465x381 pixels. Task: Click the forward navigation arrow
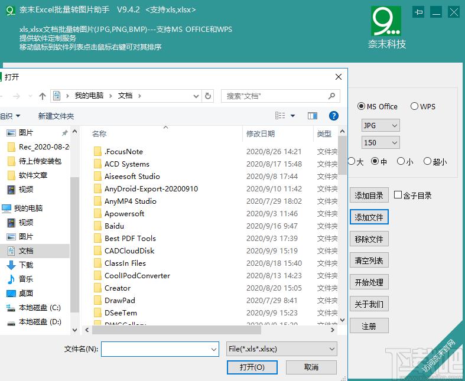point(17,96)
